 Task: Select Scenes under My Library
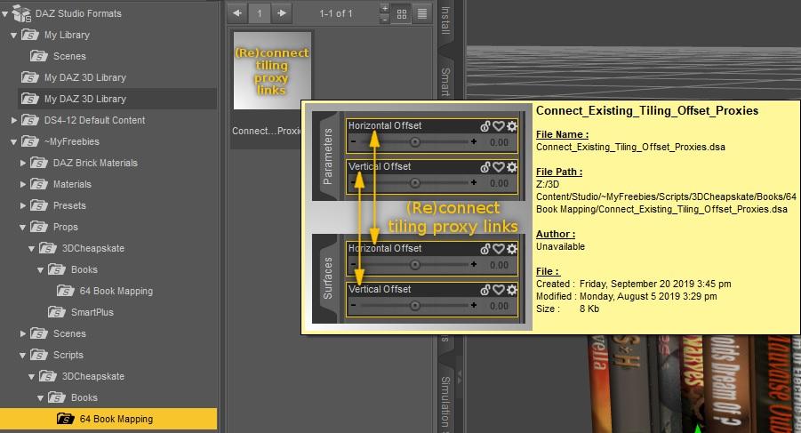click(x=69, y=56)
